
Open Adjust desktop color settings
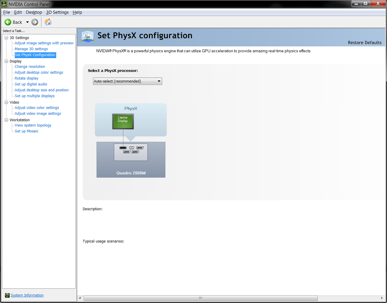[39, 73]
